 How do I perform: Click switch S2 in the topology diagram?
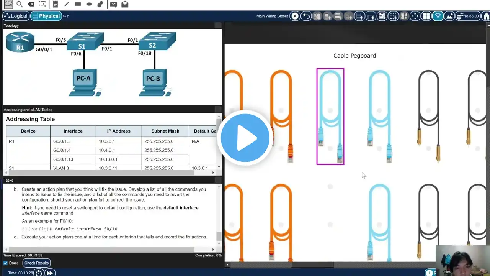157,41
